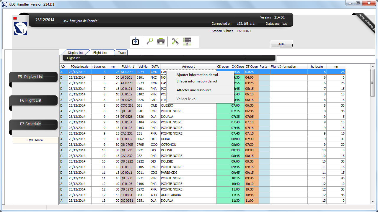Screen dimensions: 378x212
Task: Select 'Effacer information de vol' menu entry
Action: [x=197, y=81]
